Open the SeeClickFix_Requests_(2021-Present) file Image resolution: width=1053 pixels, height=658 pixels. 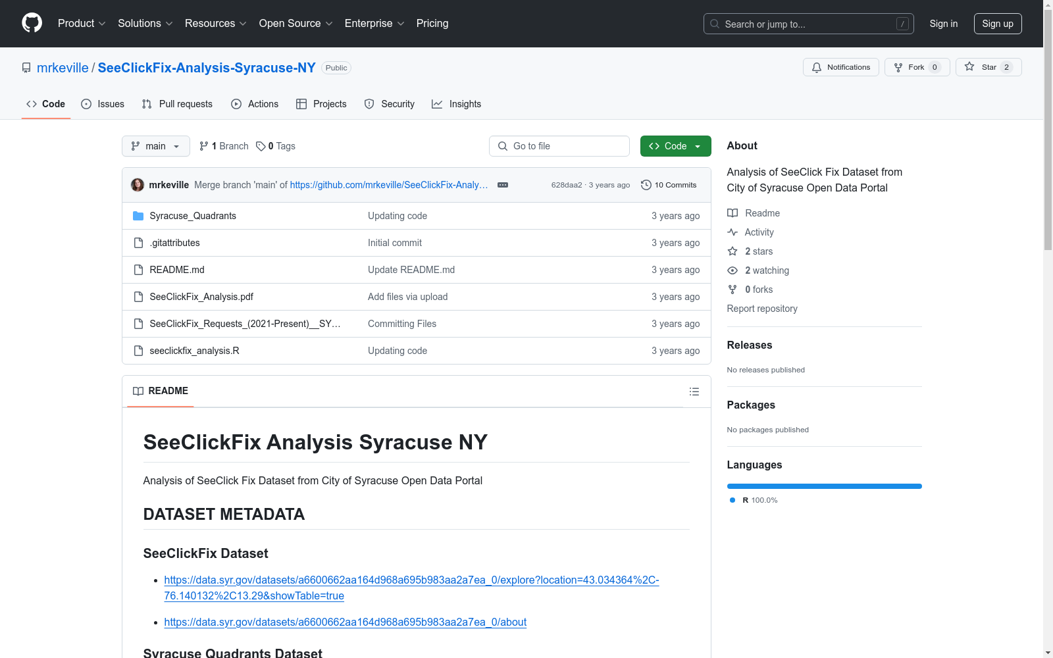tap(245, 324)
